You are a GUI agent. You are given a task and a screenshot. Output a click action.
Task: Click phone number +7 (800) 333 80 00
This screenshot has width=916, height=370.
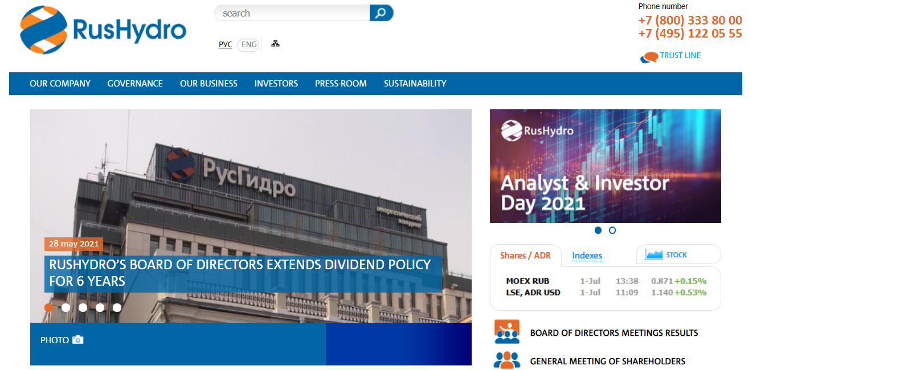tap(690, 20)
